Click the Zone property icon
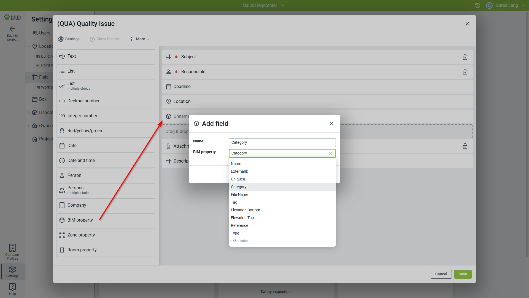The width and height of the screenshot is (529, 298). coord(62,235)
